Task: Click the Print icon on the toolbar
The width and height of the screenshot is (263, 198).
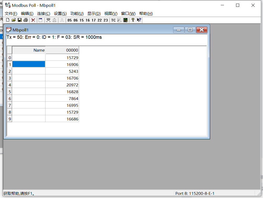Action: point(25,20)
